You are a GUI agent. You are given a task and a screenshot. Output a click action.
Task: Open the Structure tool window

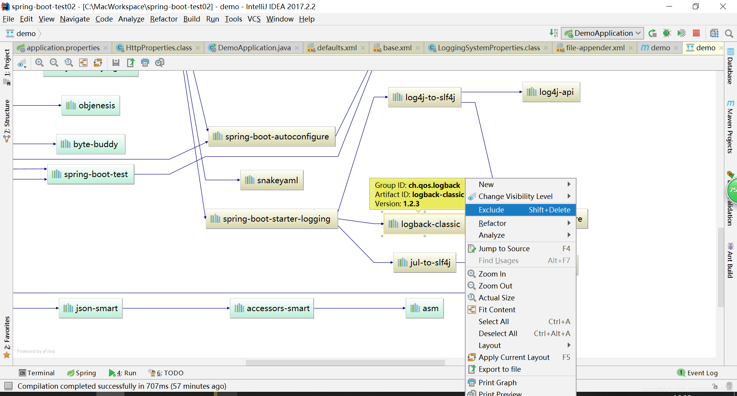click(7, 121)
